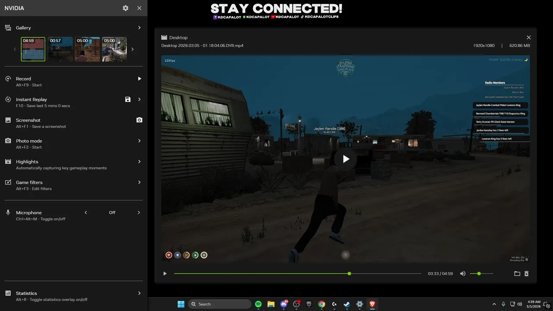Switch microphone mode to next option
Viewport: 553px width, 311px height.
click(x=139, y=213)
